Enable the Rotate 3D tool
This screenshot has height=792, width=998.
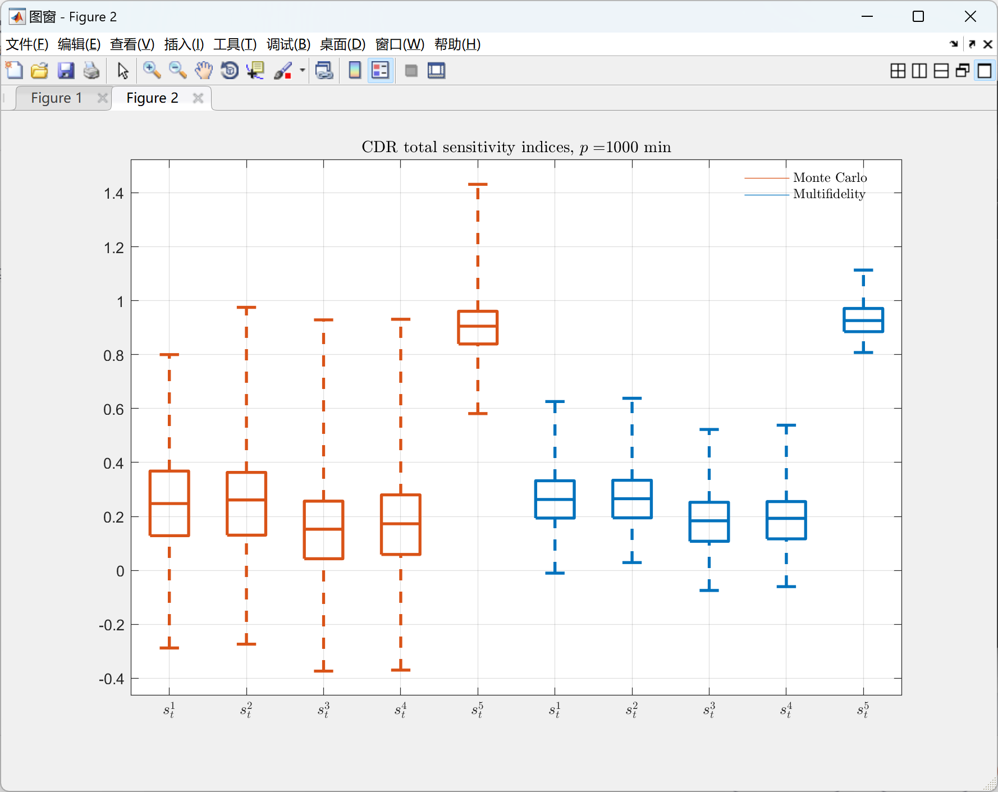pyautogui.click(x=230, y=71)
